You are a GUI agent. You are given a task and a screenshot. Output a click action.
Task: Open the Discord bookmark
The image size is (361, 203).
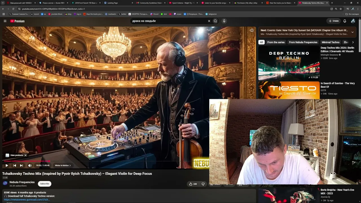tap(154, 14)
